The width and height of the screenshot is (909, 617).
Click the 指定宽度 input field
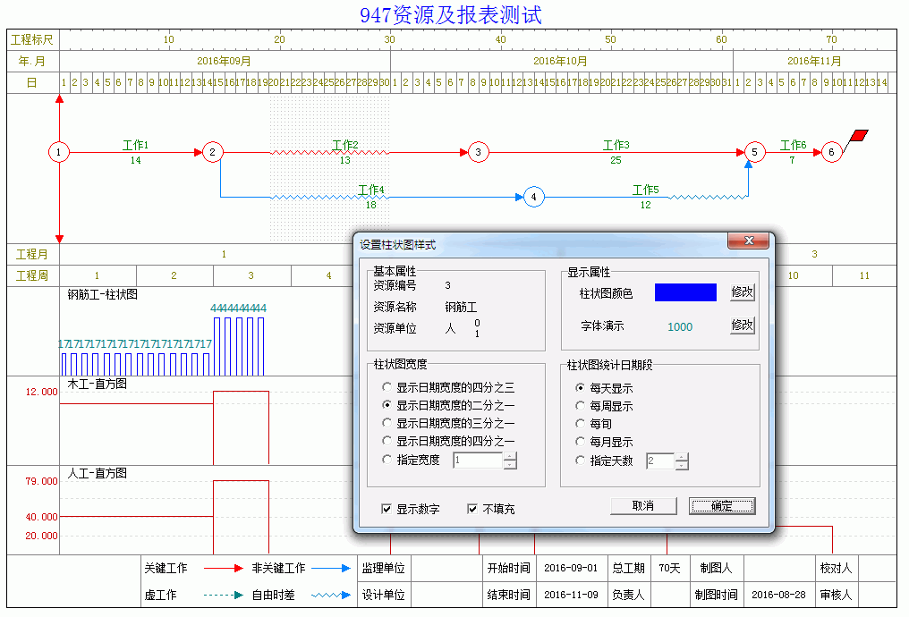[x=478, y=461]
